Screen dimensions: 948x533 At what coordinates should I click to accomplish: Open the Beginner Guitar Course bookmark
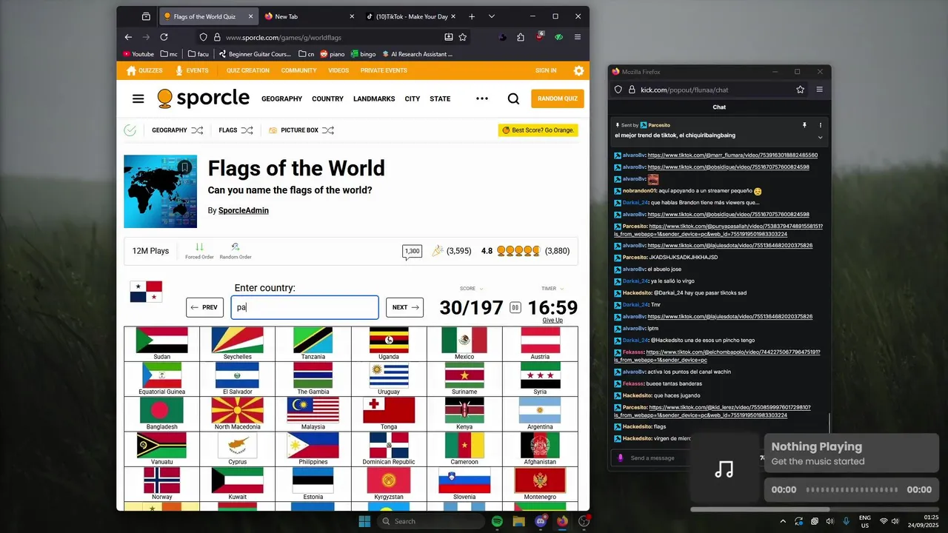pos(253,54)
